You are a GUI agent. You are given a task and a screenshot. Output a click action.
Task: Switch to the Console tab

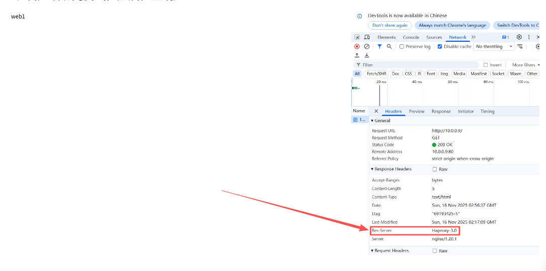[411, 37]
